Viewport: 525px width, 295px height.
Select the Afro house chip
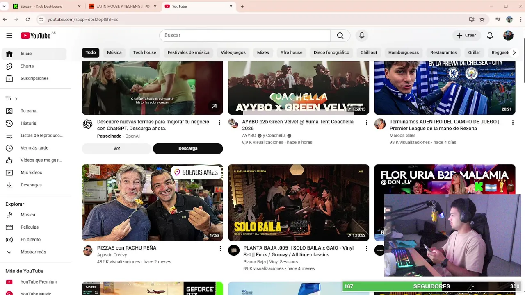[291, 52]
